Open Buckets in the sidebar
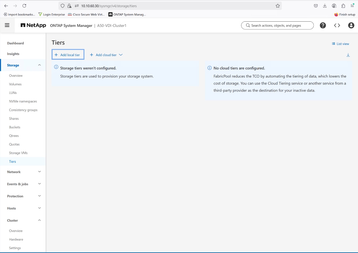 (x=14, y=127)
